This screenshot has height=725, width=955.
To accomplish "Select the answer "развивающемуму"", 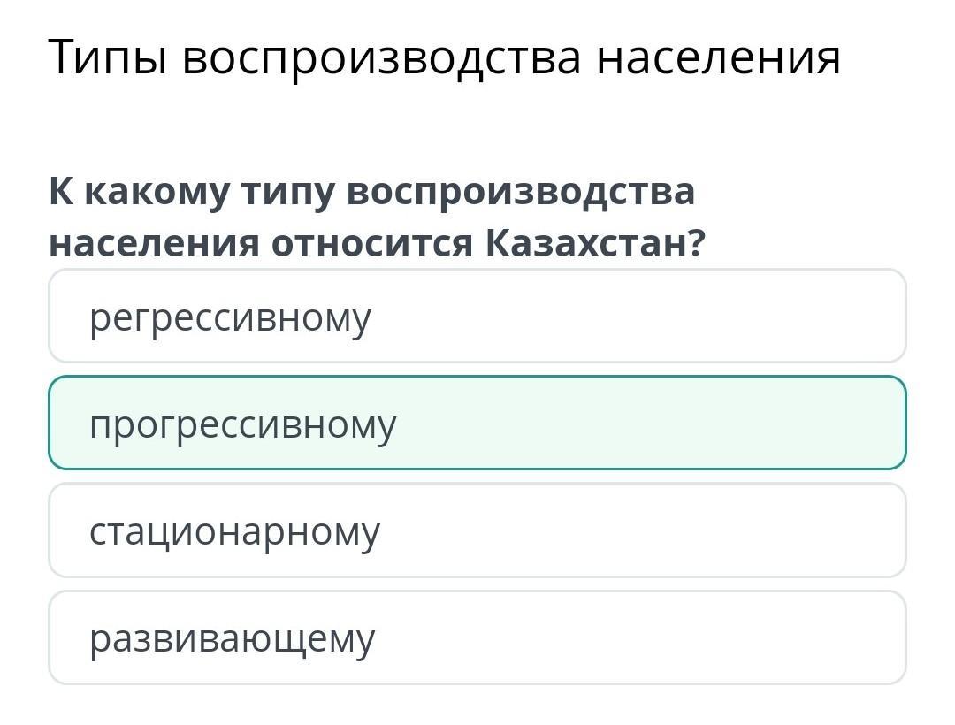I will (477, 637).
